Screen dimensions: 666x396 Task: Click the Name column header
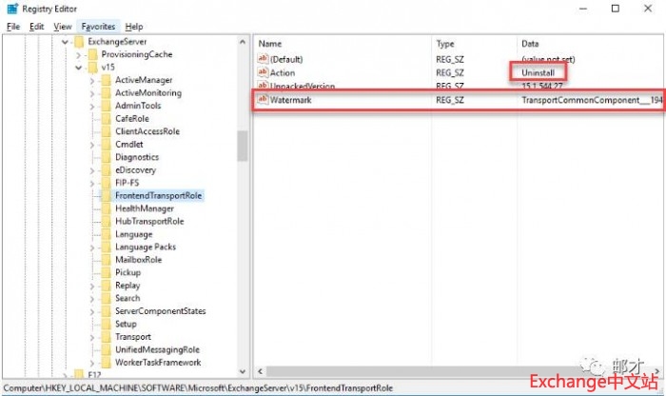tap(270, 44)
